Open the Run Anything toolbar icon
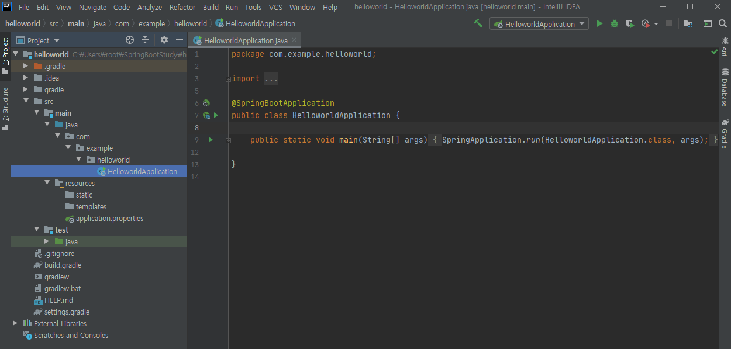The width and height of the screenshot is (731, 349). tap(708, 23)
